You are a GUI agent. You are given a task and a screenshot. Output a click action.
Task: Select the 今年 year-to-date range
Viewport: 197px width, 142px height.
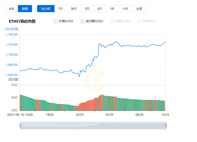[x=125, y=9]
